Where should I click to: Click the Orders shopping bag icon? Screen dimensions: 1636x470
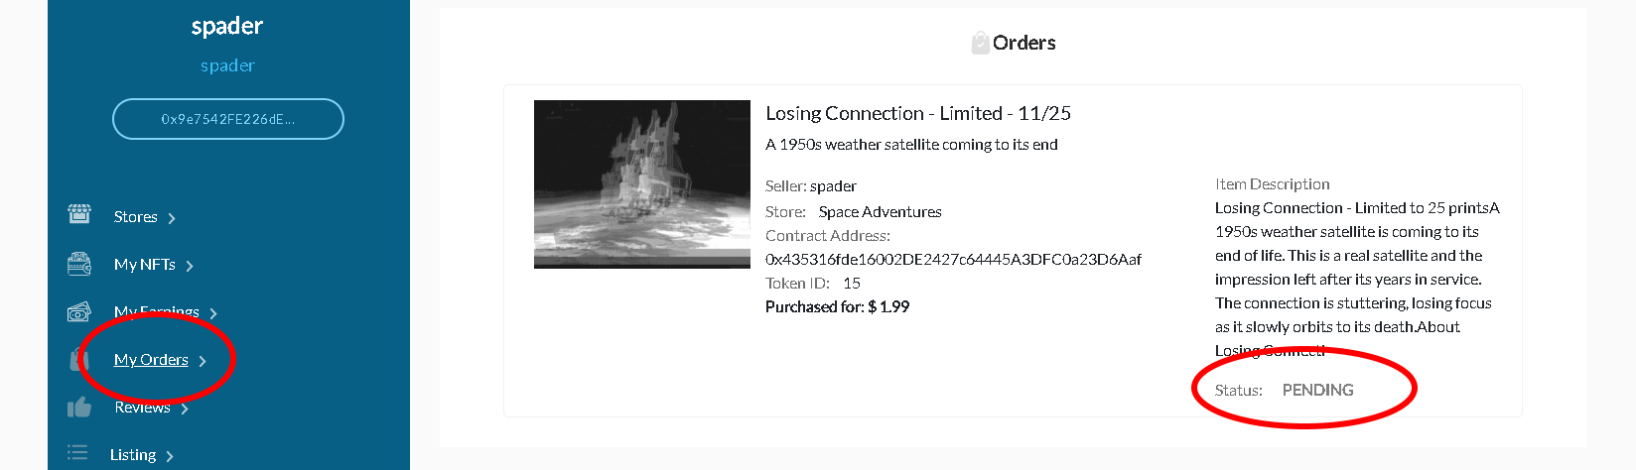point(980,43)
